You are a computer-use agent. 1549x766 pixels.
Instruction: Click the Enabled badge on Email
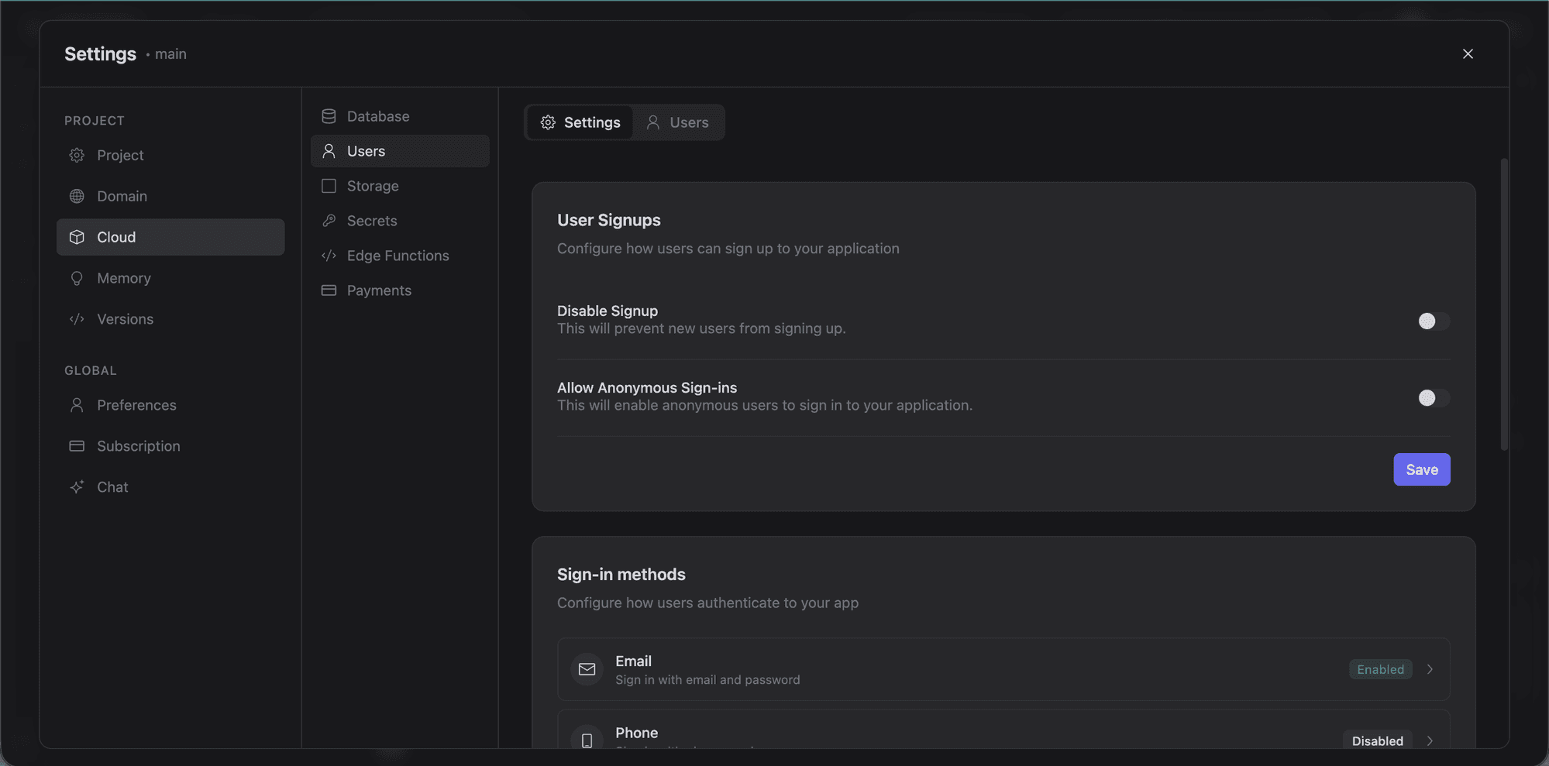pyautogui.click(x=1380, y=669)
